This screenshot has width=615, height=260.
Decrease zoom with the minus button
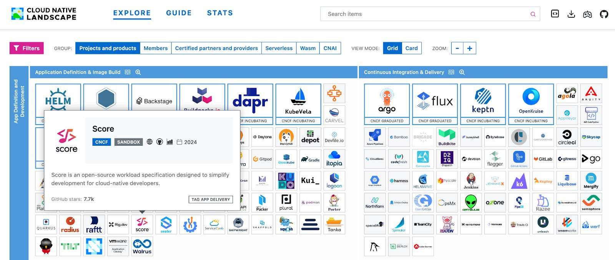click(457, 48)
